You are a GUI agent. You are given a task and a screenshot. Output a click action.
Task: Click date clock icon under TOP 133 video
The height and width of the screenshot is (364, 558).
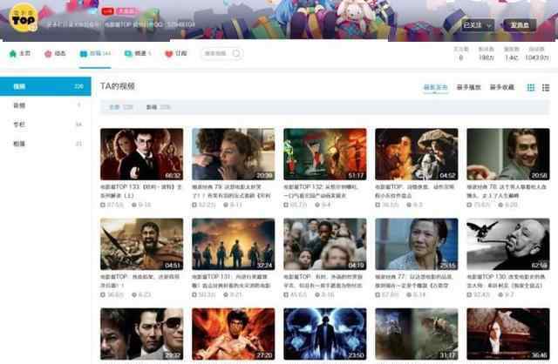[x=134, y=205]
